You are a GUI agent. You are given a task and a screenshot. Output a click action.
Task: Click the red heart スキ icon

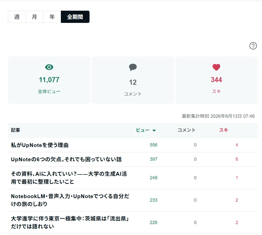tap(216, 67)
